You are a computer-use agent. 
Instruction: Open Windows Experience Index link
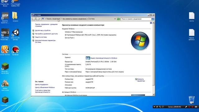[104, 58]
